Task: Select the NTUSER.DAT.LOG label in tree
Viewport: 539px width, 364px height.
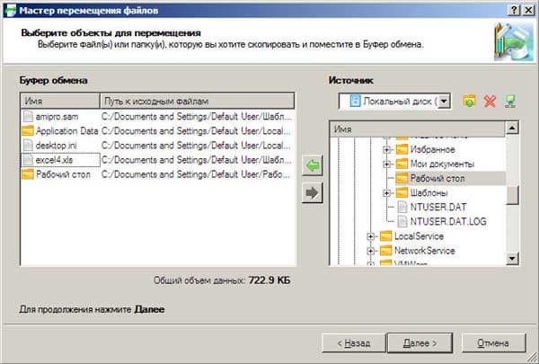Action: [x=448, y=222]
